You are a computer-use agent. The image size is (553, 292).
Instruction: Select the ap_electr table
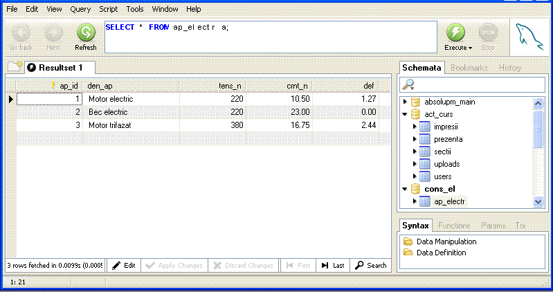(449, 201)
